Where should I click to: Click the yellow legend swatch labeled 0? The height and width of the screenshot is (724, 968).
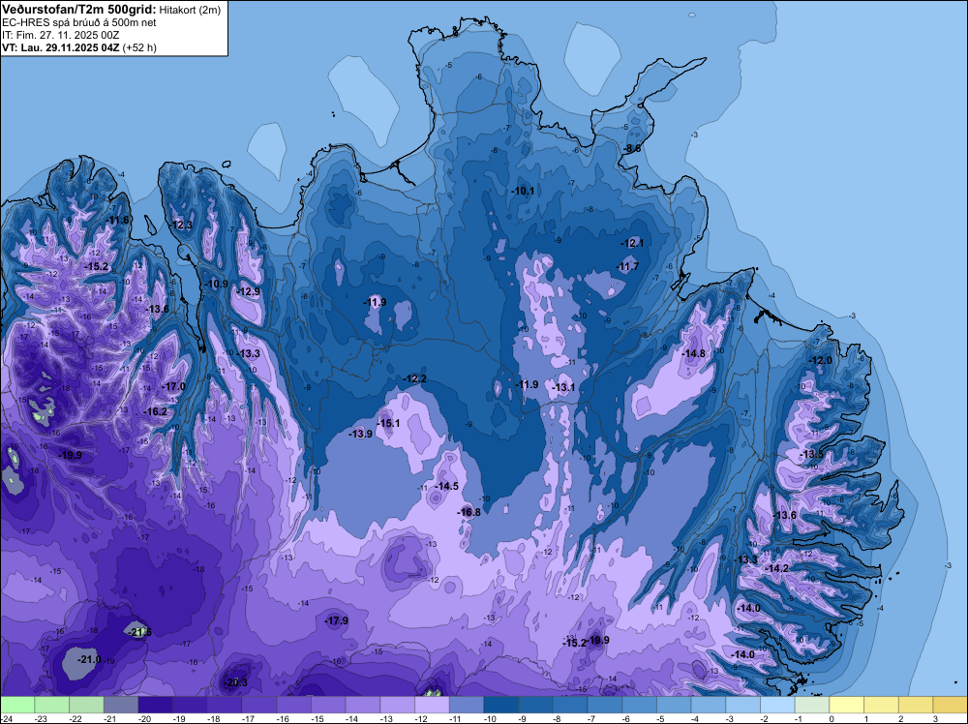click(x=847, y=705)
